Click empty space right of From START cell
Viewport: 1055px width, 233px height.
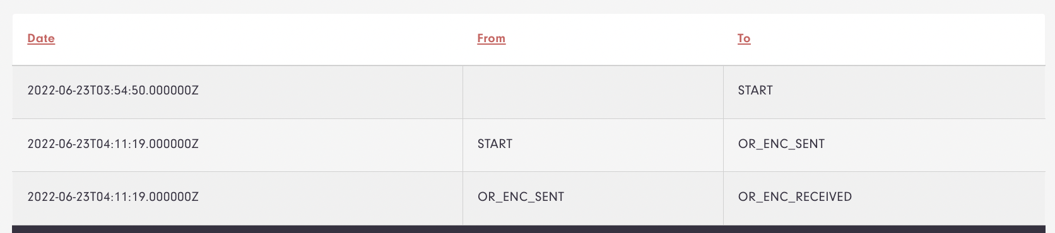[617, 145]
